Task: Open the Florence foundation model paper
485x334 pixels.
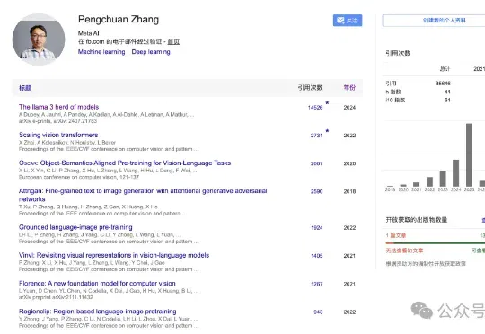Action: pos(97,284)
